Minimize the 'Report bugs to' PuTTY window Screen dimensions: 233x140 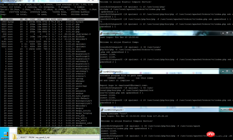point(223,71)
